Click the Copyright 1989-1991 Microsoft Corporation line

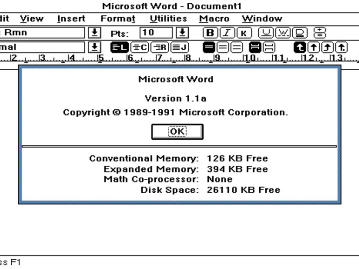coord(175,113)
